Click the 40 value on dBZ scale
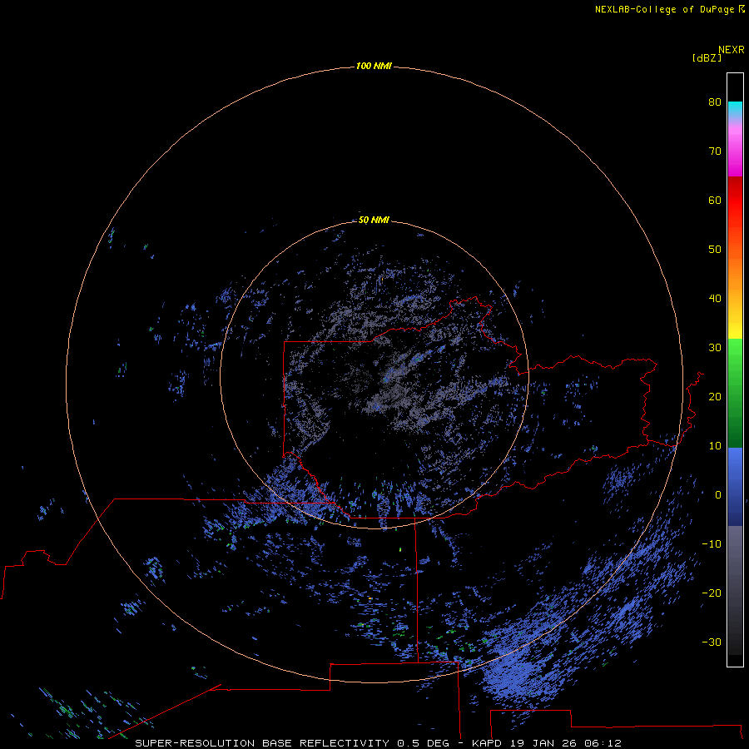 715,299
